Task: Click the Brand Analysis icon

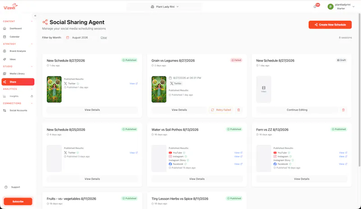Action: tap(5, 51)
